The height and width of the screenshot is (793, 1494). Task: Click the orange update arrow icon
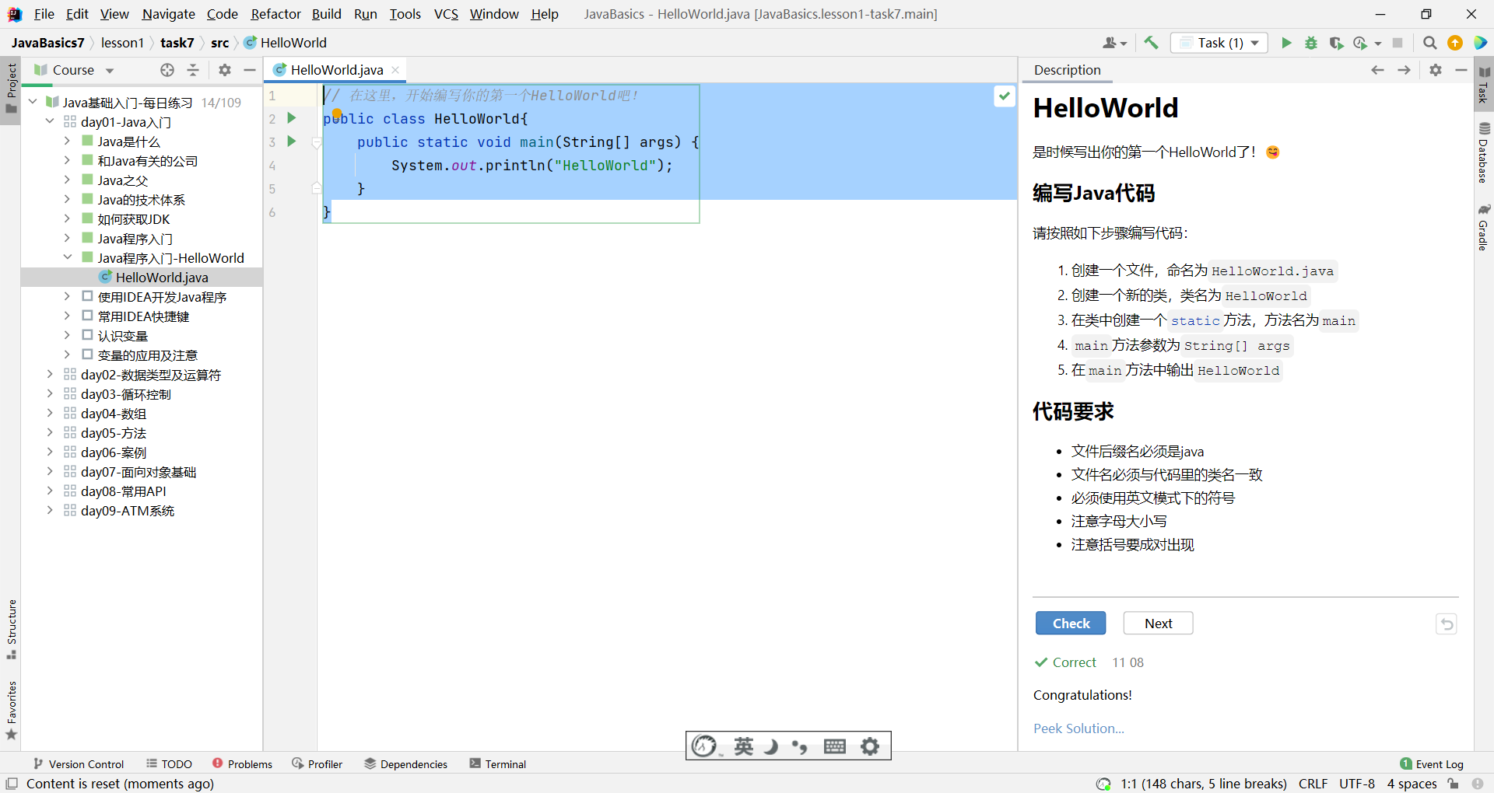pyautogui.click(x=1455, y=43)
